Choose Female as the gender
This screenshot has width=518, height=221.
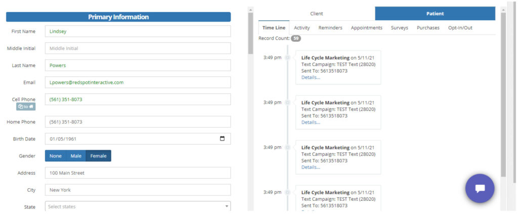click(x=98, y=156)
